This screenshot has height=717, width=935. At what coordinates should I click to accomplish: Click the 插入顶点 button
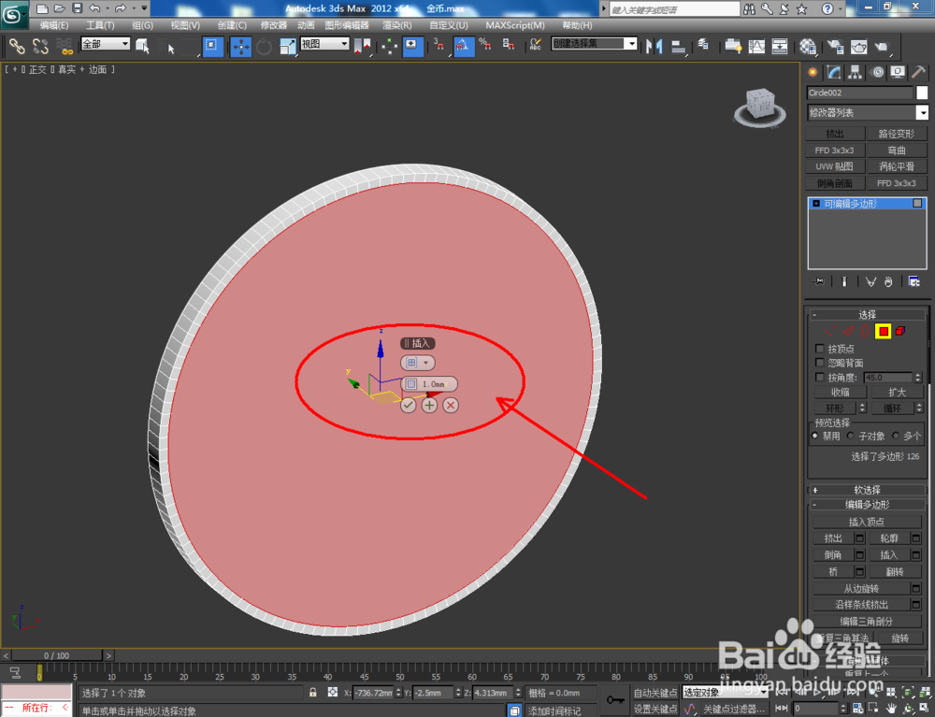click(867, 523)
